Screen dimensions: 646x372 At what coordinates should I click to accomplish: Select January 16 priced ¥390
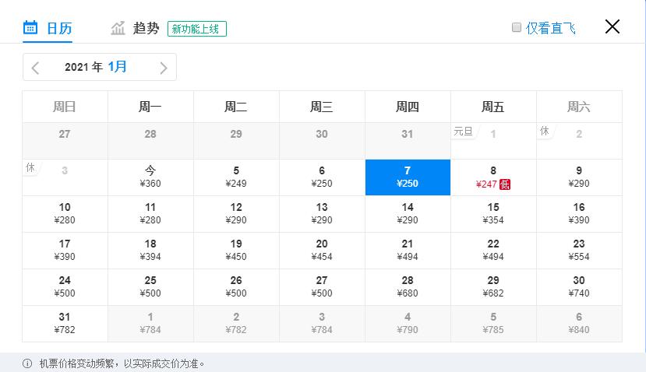579,214
